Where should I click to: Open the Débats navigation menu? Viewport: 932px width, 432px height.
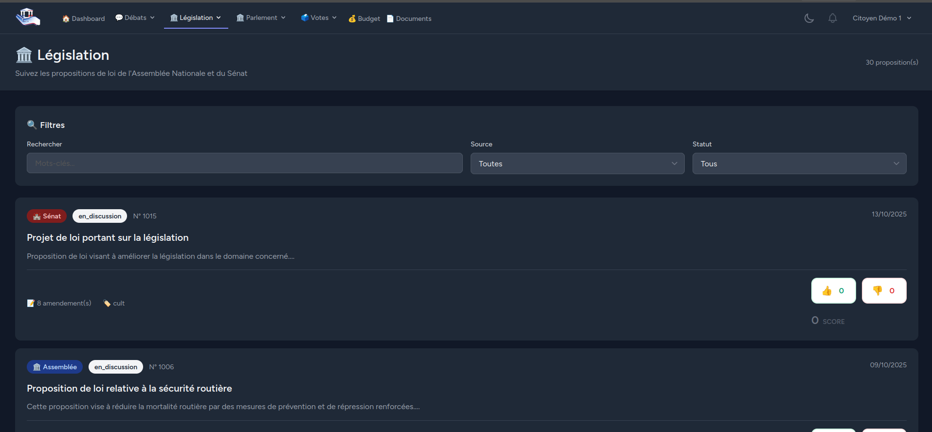(135, 18)
